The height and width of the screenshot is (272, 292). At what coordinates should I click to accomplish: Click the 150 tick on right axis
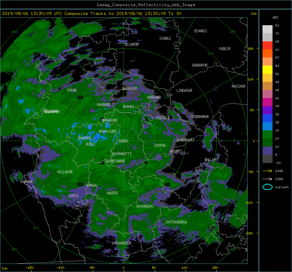coord(250,49)
